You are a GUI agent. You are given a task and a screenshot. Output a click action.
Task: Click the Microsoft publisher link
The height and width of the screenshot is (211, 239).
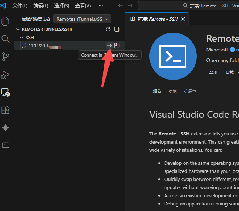(217, 50)
